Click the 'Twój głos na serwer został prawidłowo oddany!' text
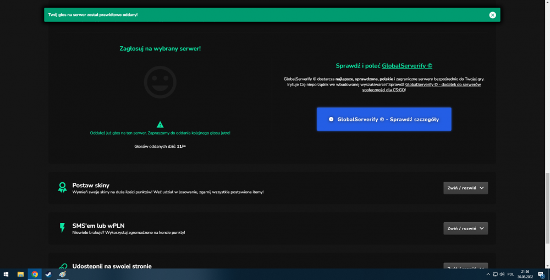Screen dimensions: 550x280 click(x=93, y=15)
